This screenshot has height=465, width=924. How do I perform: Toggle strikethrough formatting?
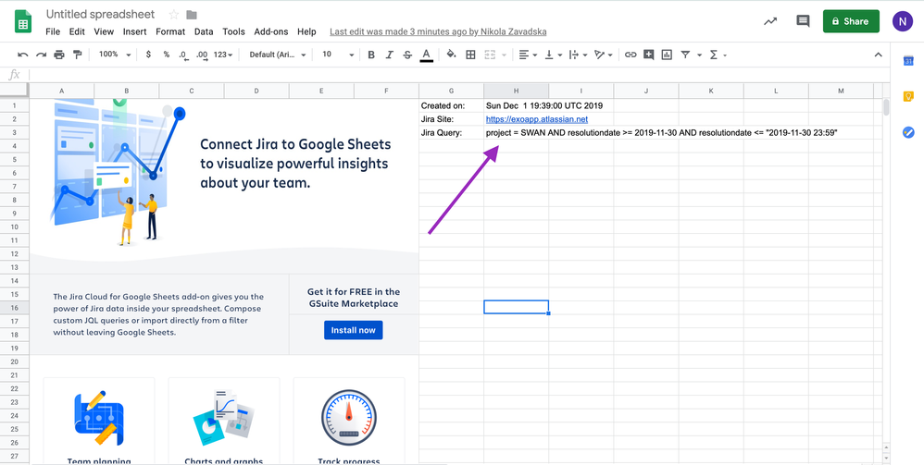[x=407, y=55]
